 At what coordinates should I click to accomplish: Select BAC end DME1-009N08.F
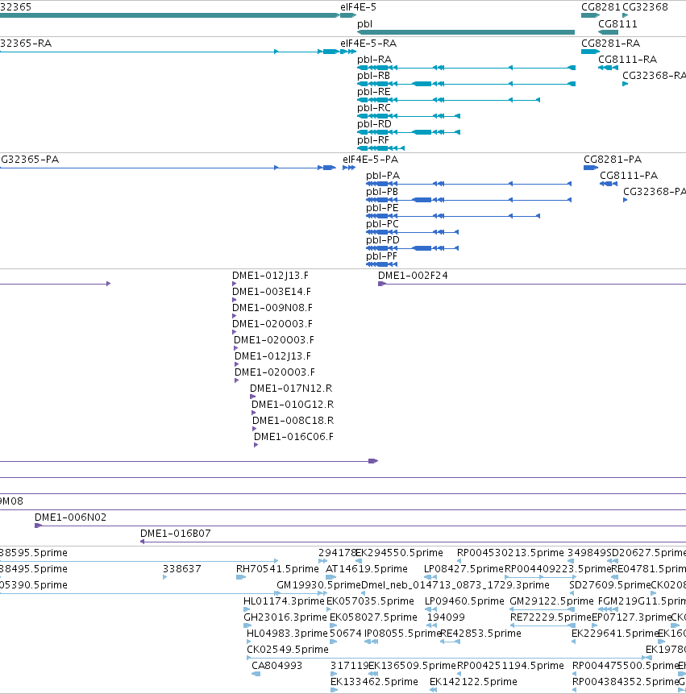point(272,308)
